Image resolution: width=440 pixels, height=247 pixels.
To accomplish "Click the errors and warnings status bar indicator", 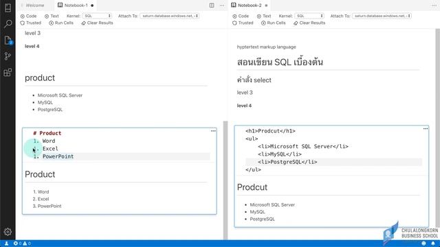I will (x=22, y=244).
